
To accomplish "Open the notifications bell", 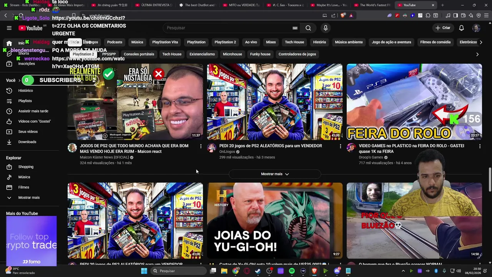I will pyautogui.click(x=461, y=28).
